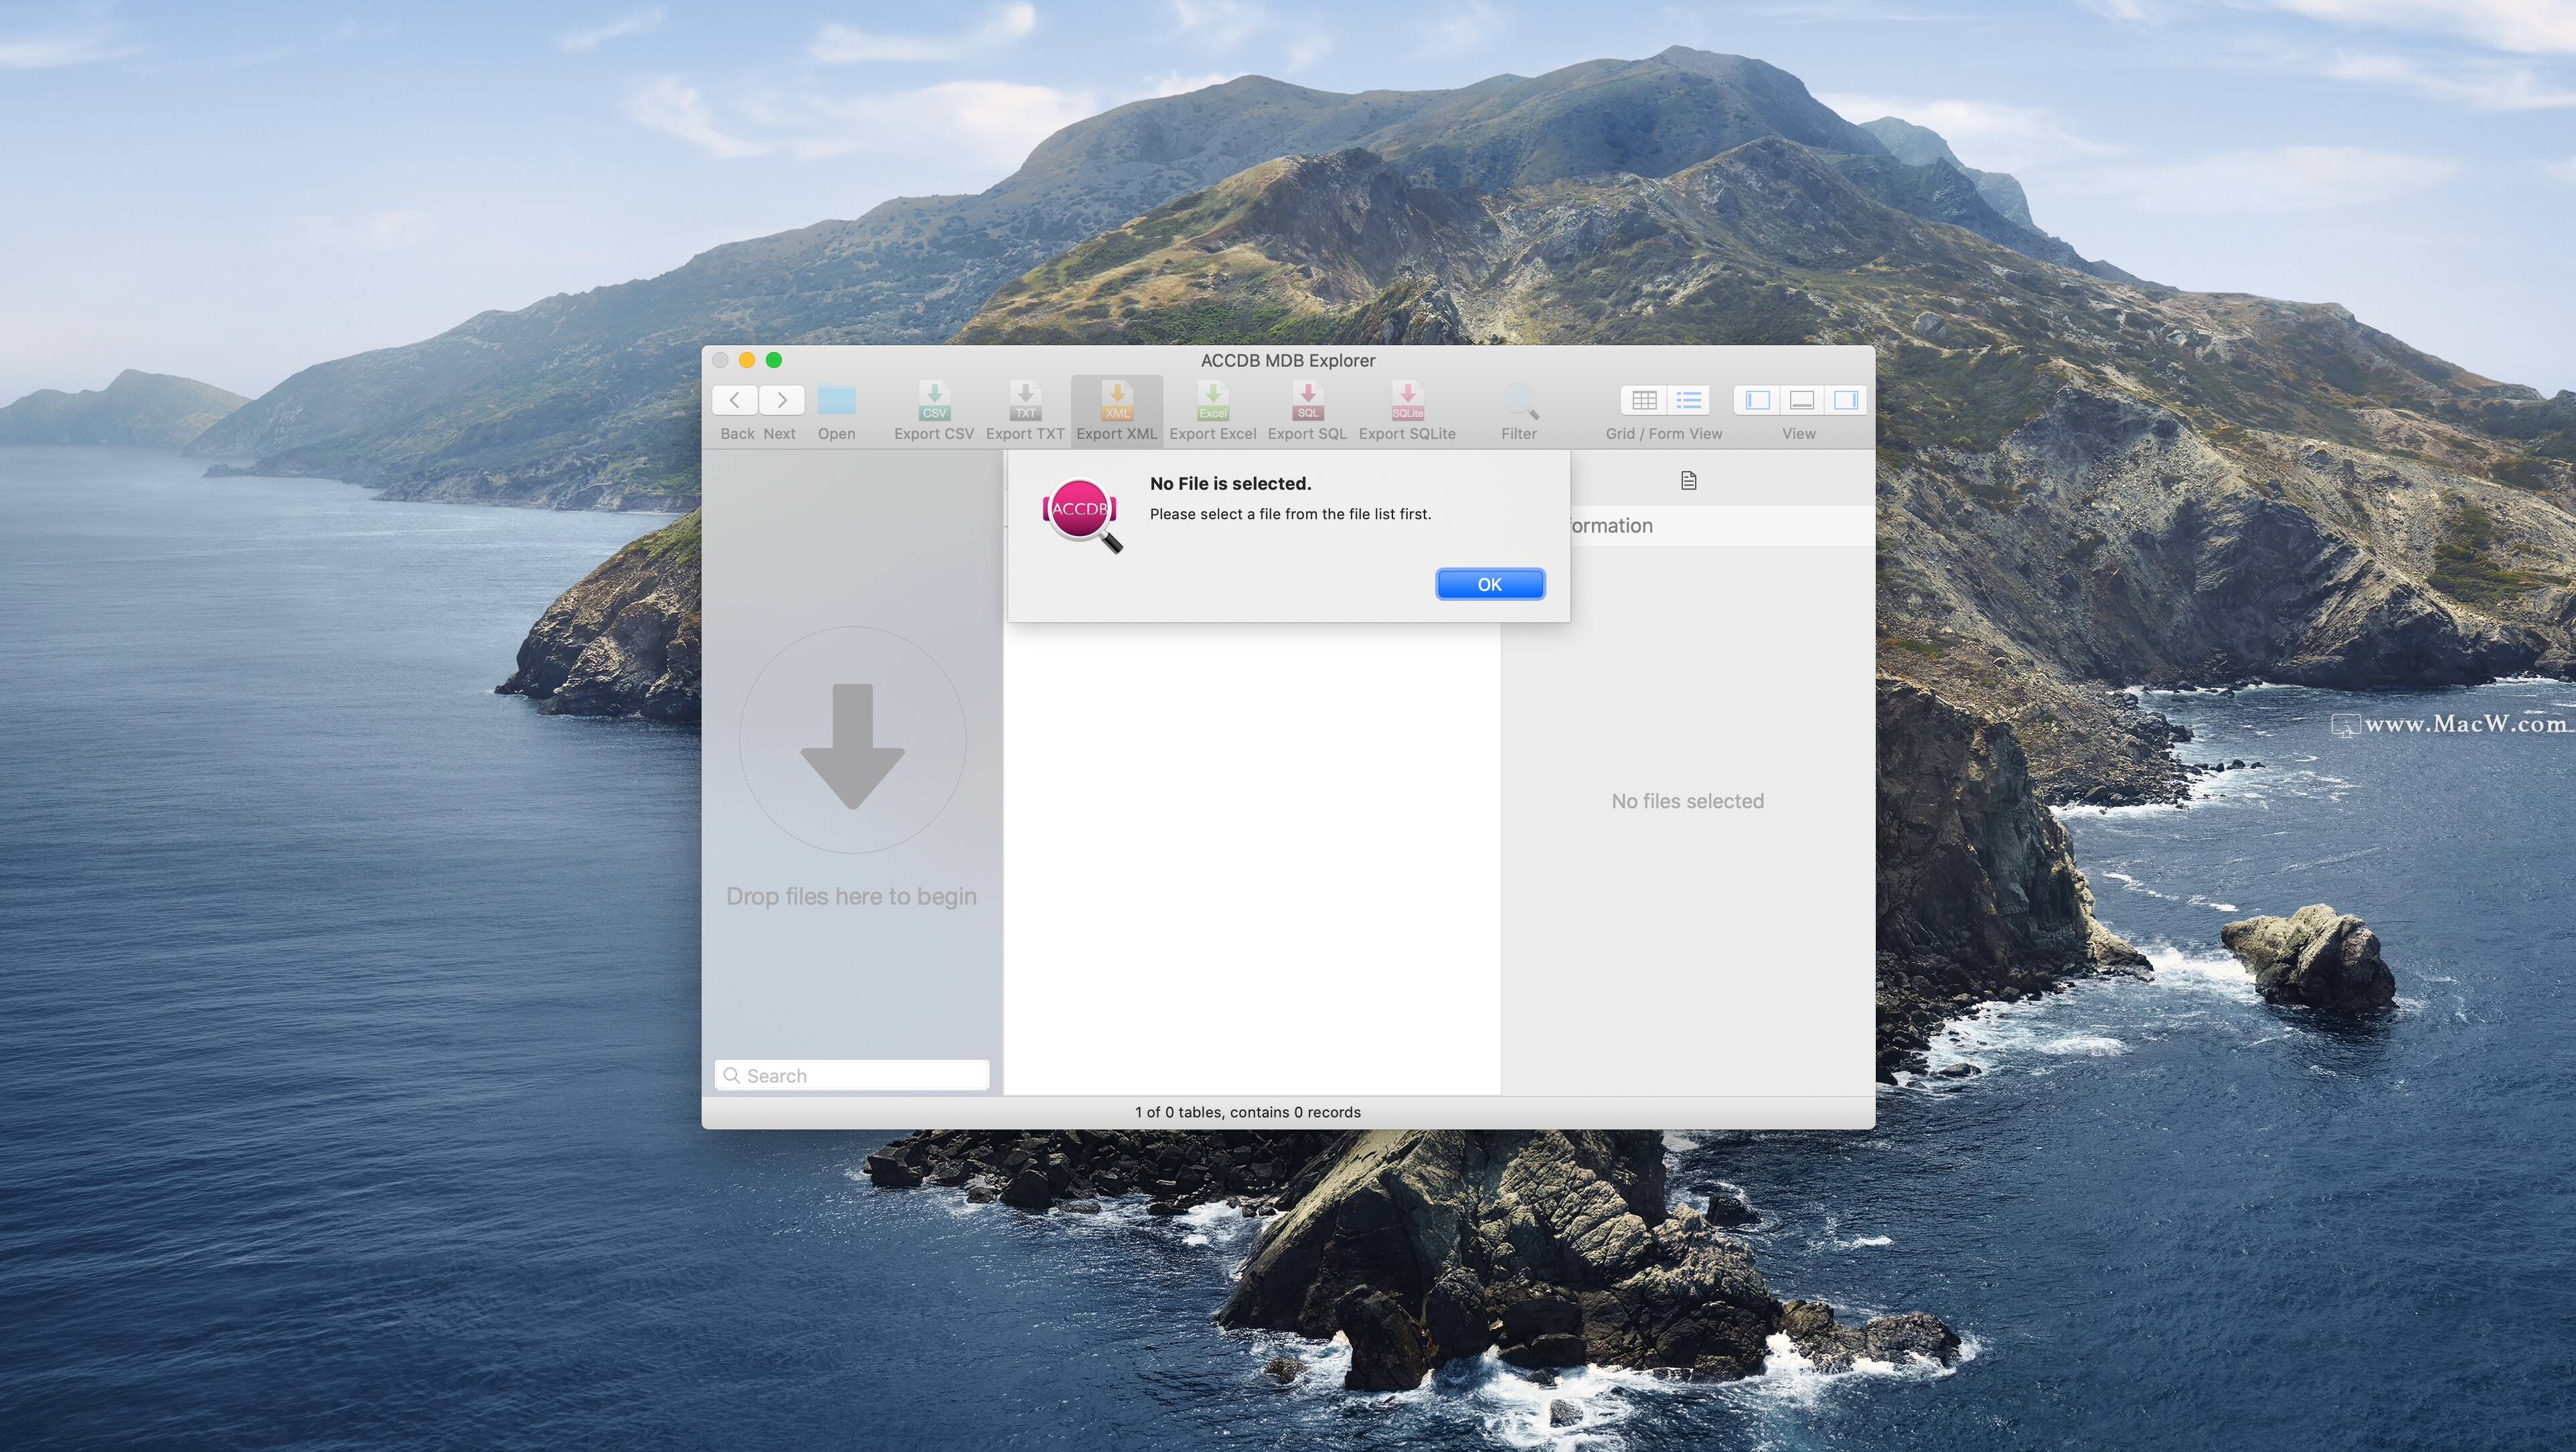Screen dimensions: 2576x1452
Task: Click the document info icon in right panel
Action: pyautogui.click(x=1689, y=480)
